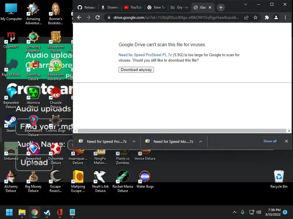Reload the Google Drive page
This screenshot has width=293, height=219.
click(x=98, y=17)
